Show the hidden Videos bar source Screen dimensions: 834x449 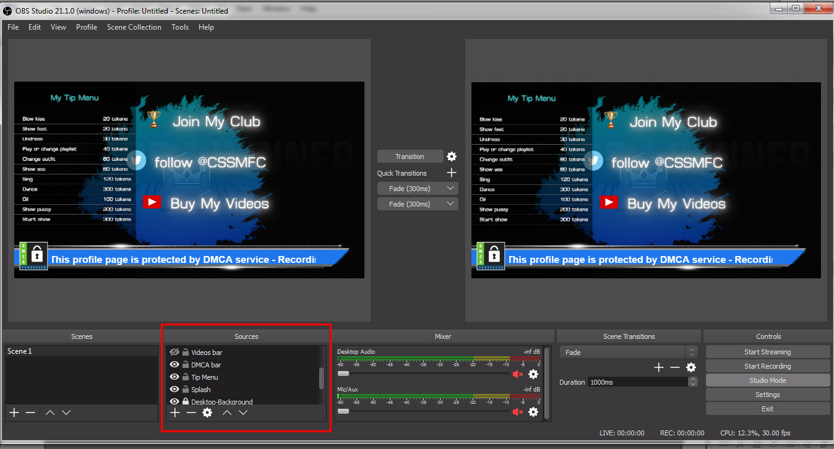coord(174,353)
